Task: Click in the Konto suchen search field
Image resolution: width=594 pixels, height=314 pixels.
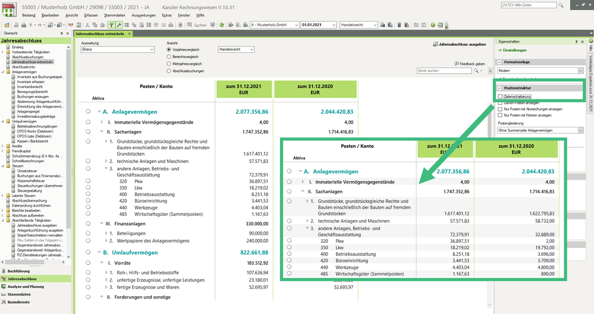Action: click(x=444, y=71)
